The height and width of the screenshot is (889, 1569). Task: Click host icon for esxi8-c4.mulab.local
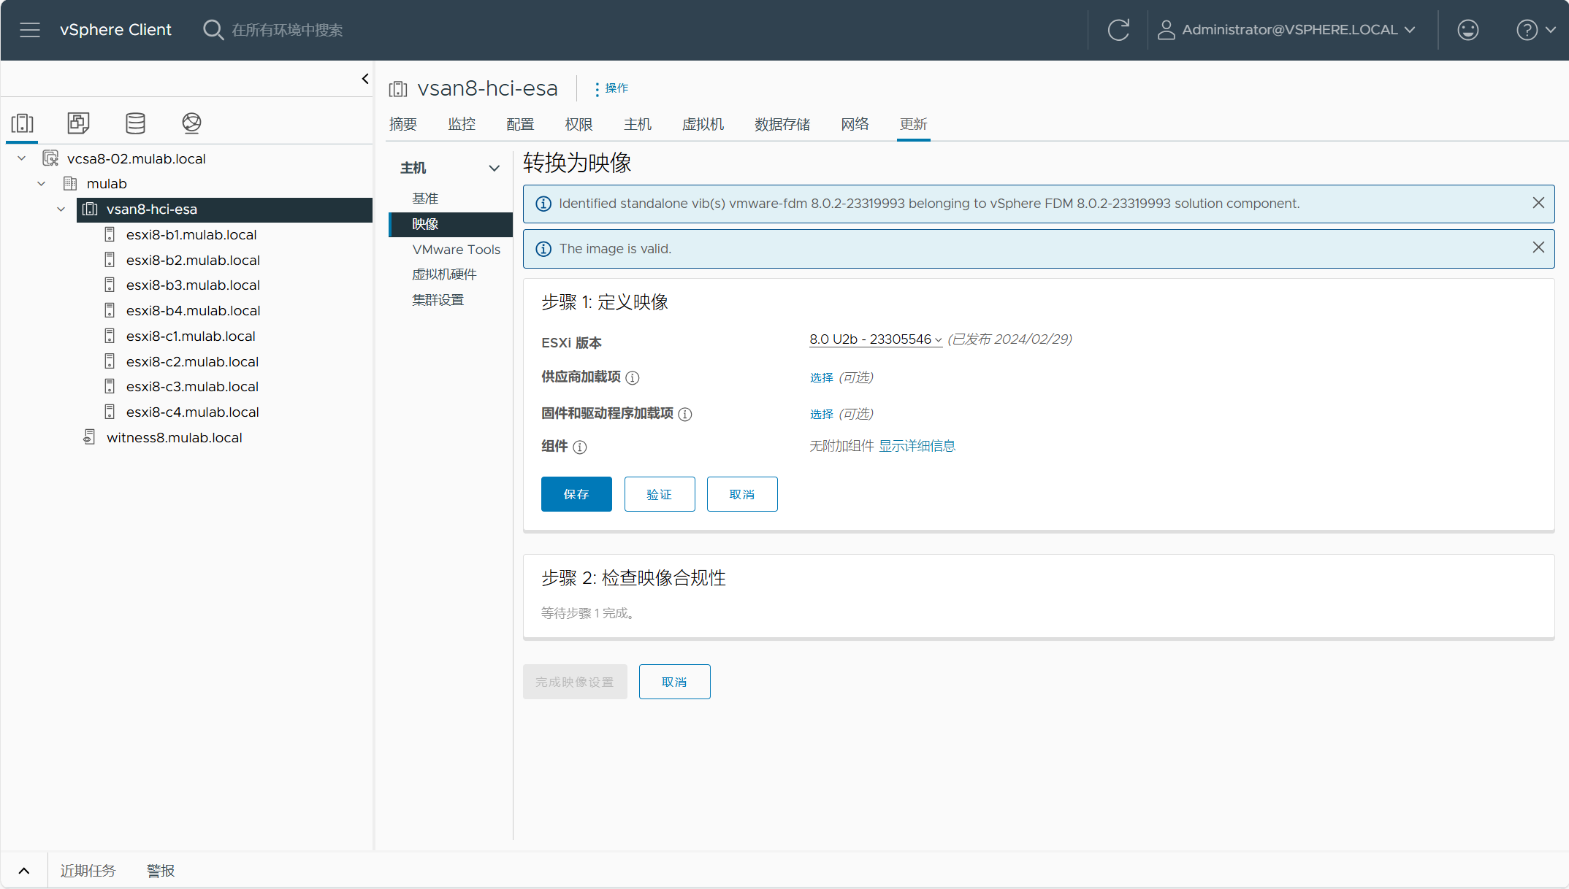pos(110,412)
